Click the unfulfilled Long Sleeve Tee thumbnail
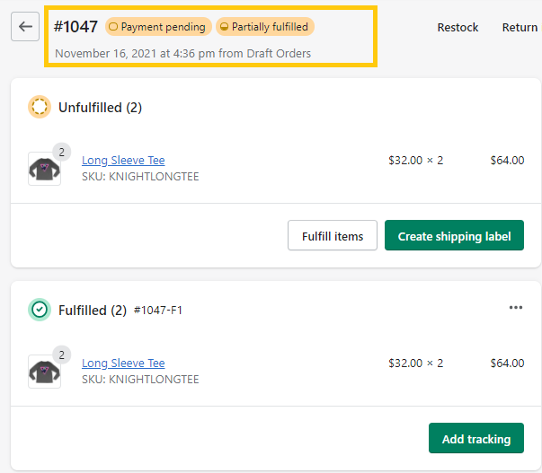Viewport: 542px width, 473px height. [43, 169]
